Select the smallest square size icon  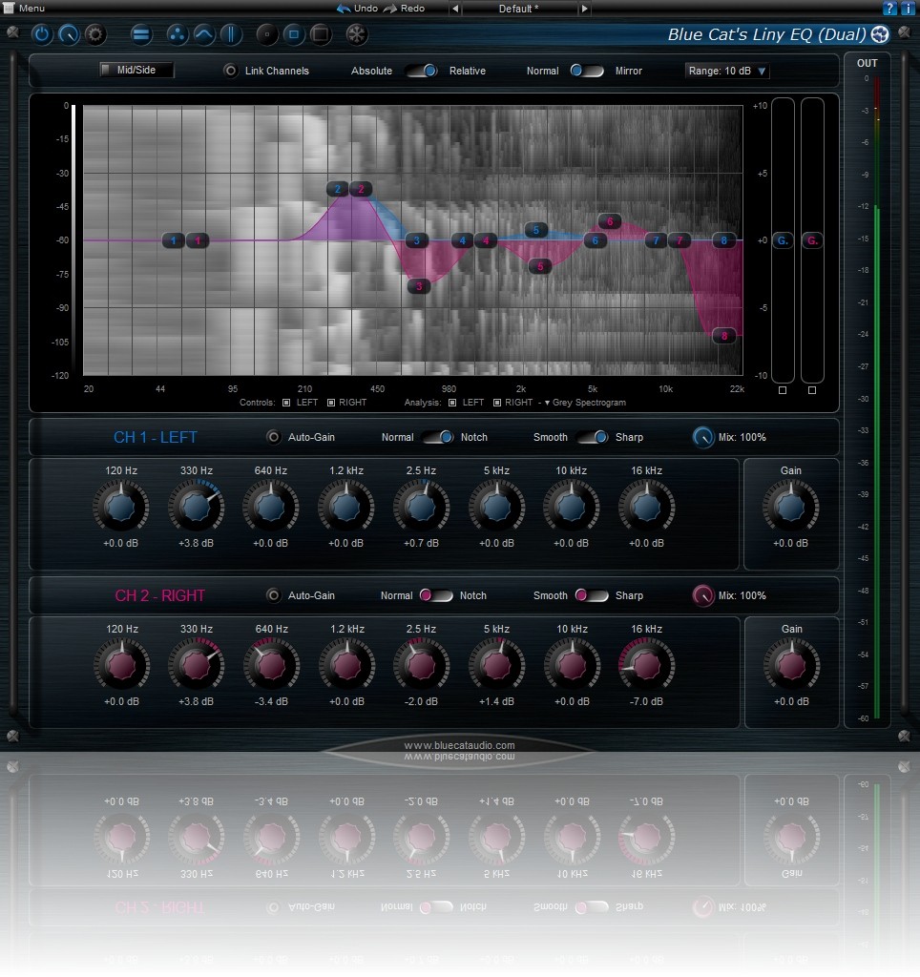click(267, 34)
